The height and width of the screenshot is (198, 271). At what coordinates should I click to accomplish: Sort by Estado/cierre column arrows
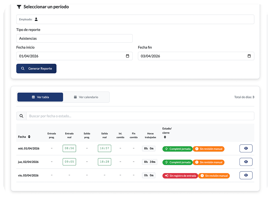coord(165,137)
